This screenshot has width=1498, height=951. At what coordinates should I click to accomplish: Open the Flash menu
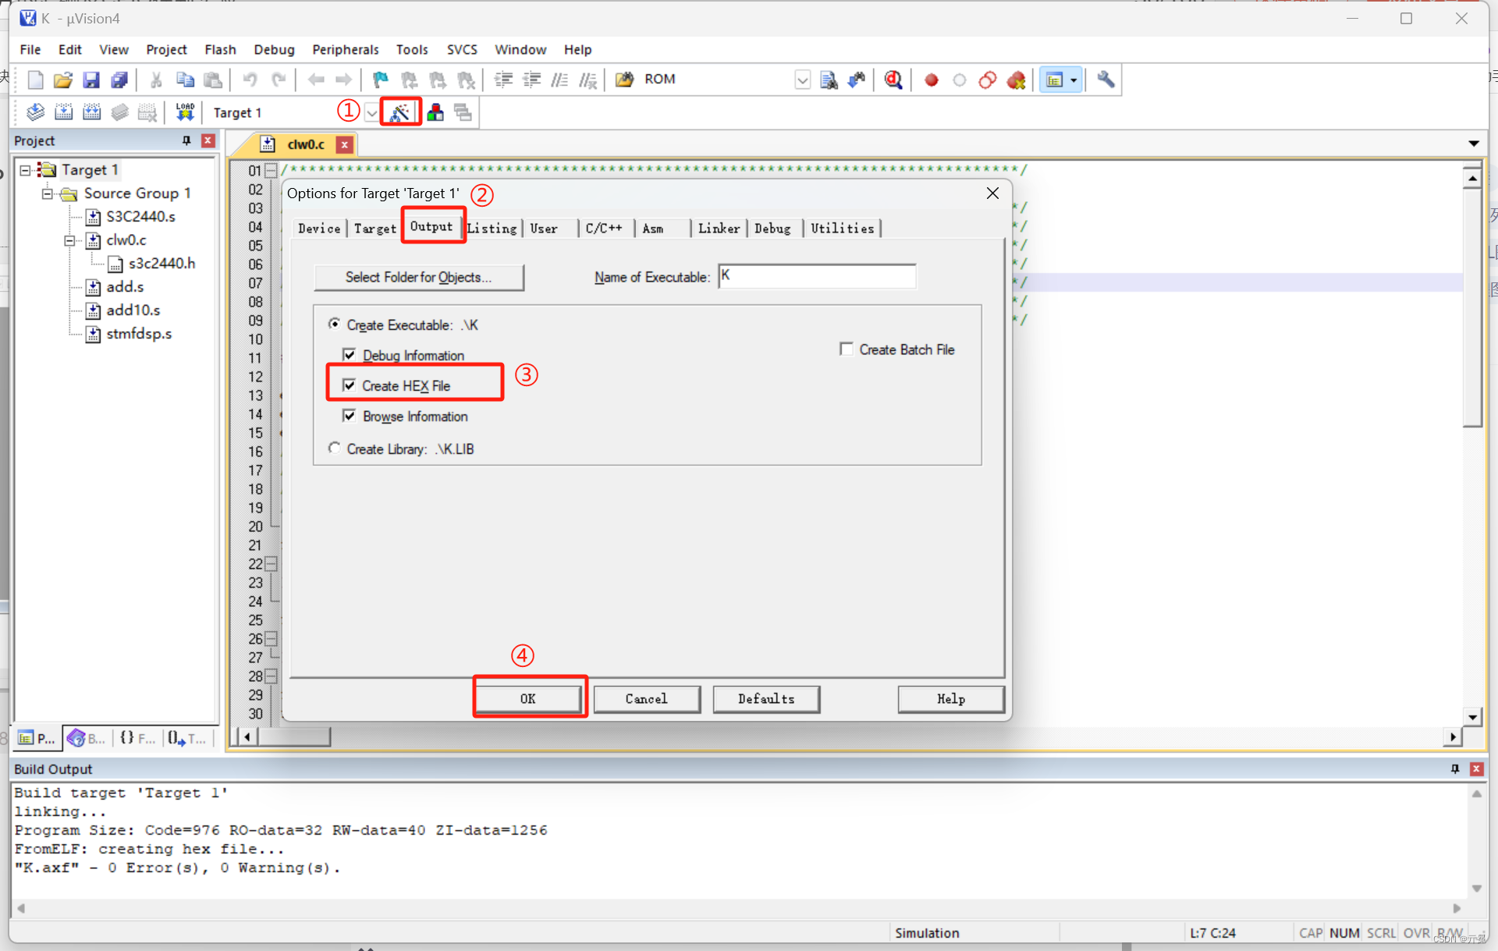[x=220, y=49]
